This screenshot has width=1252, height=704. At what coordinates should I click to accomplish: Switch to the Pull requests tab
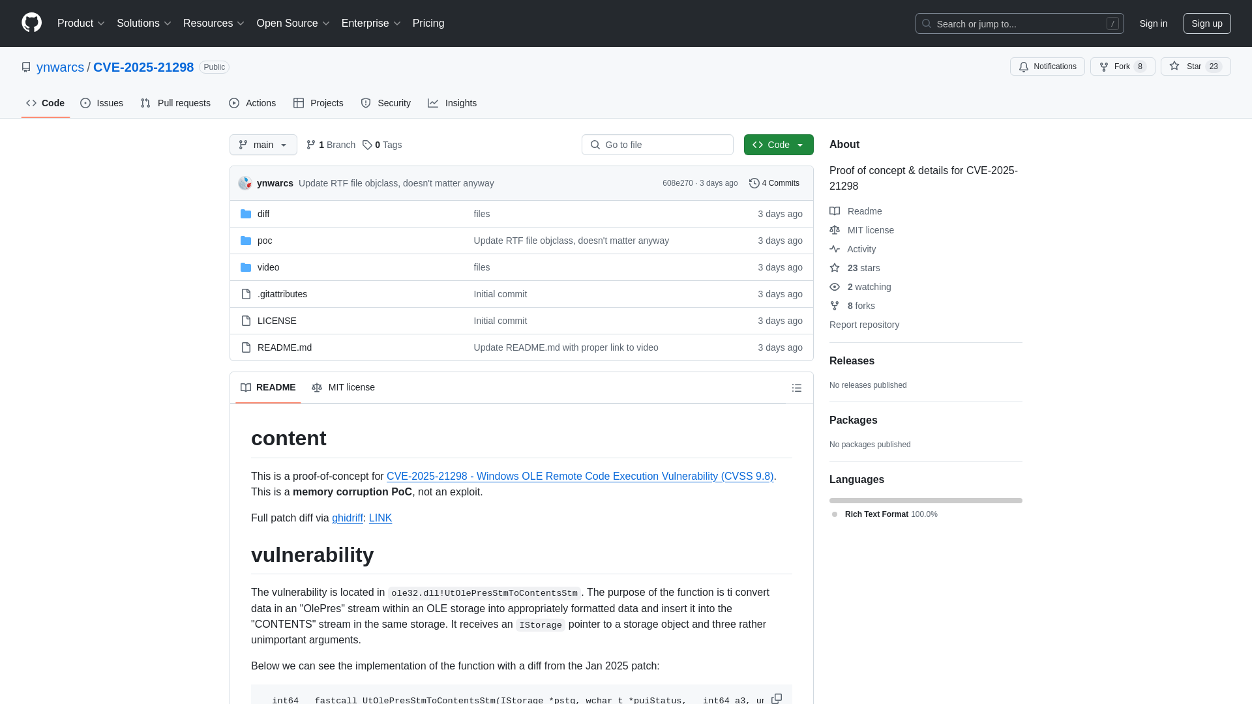(175, 103)
